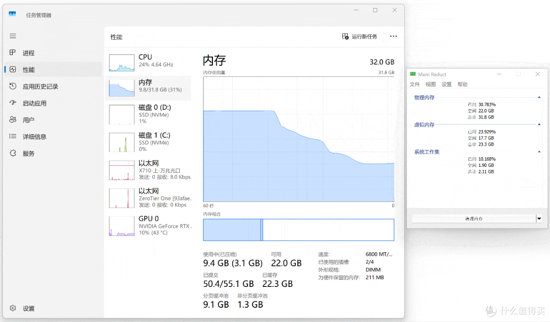Viewport: 550px width, 322px height.
Task: Open the hamburger navigation menu in Task Manager
Action: tap(13, 36)
